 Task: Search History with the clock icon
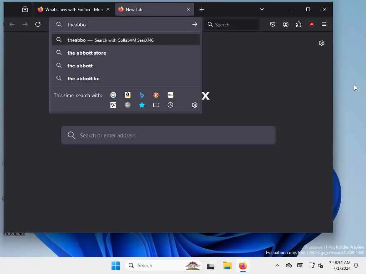tap(170, 105)
